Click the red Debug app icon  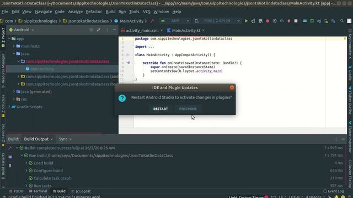pos(268,21)
